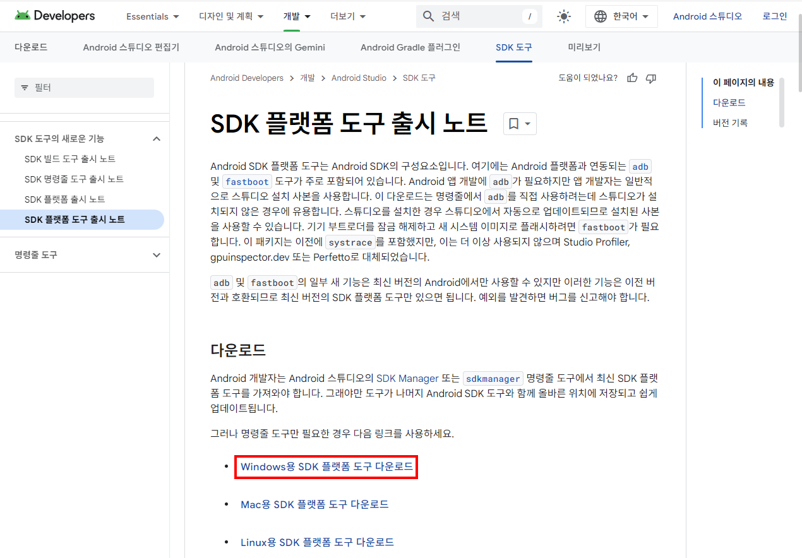The height and width of the screenshot is (558, 802).
Task: Click the globe language icon
Action: click(x=601, y=16)
